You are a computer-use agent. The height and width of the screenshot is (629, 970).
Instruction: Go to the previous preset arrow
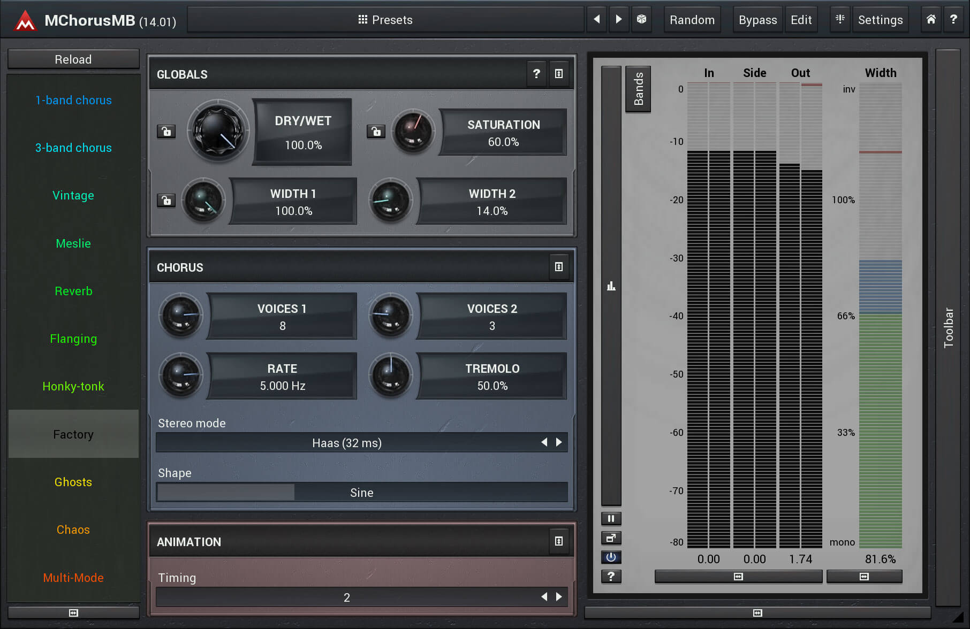coord(597,19)
